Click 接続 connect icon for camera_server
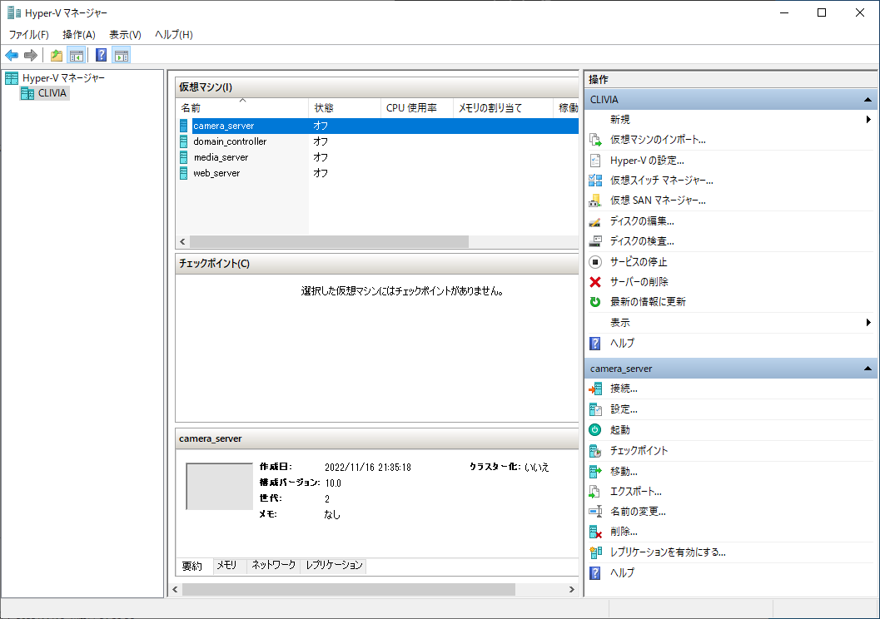The height and width of the screenshot is (619, 880). [595, 389]
